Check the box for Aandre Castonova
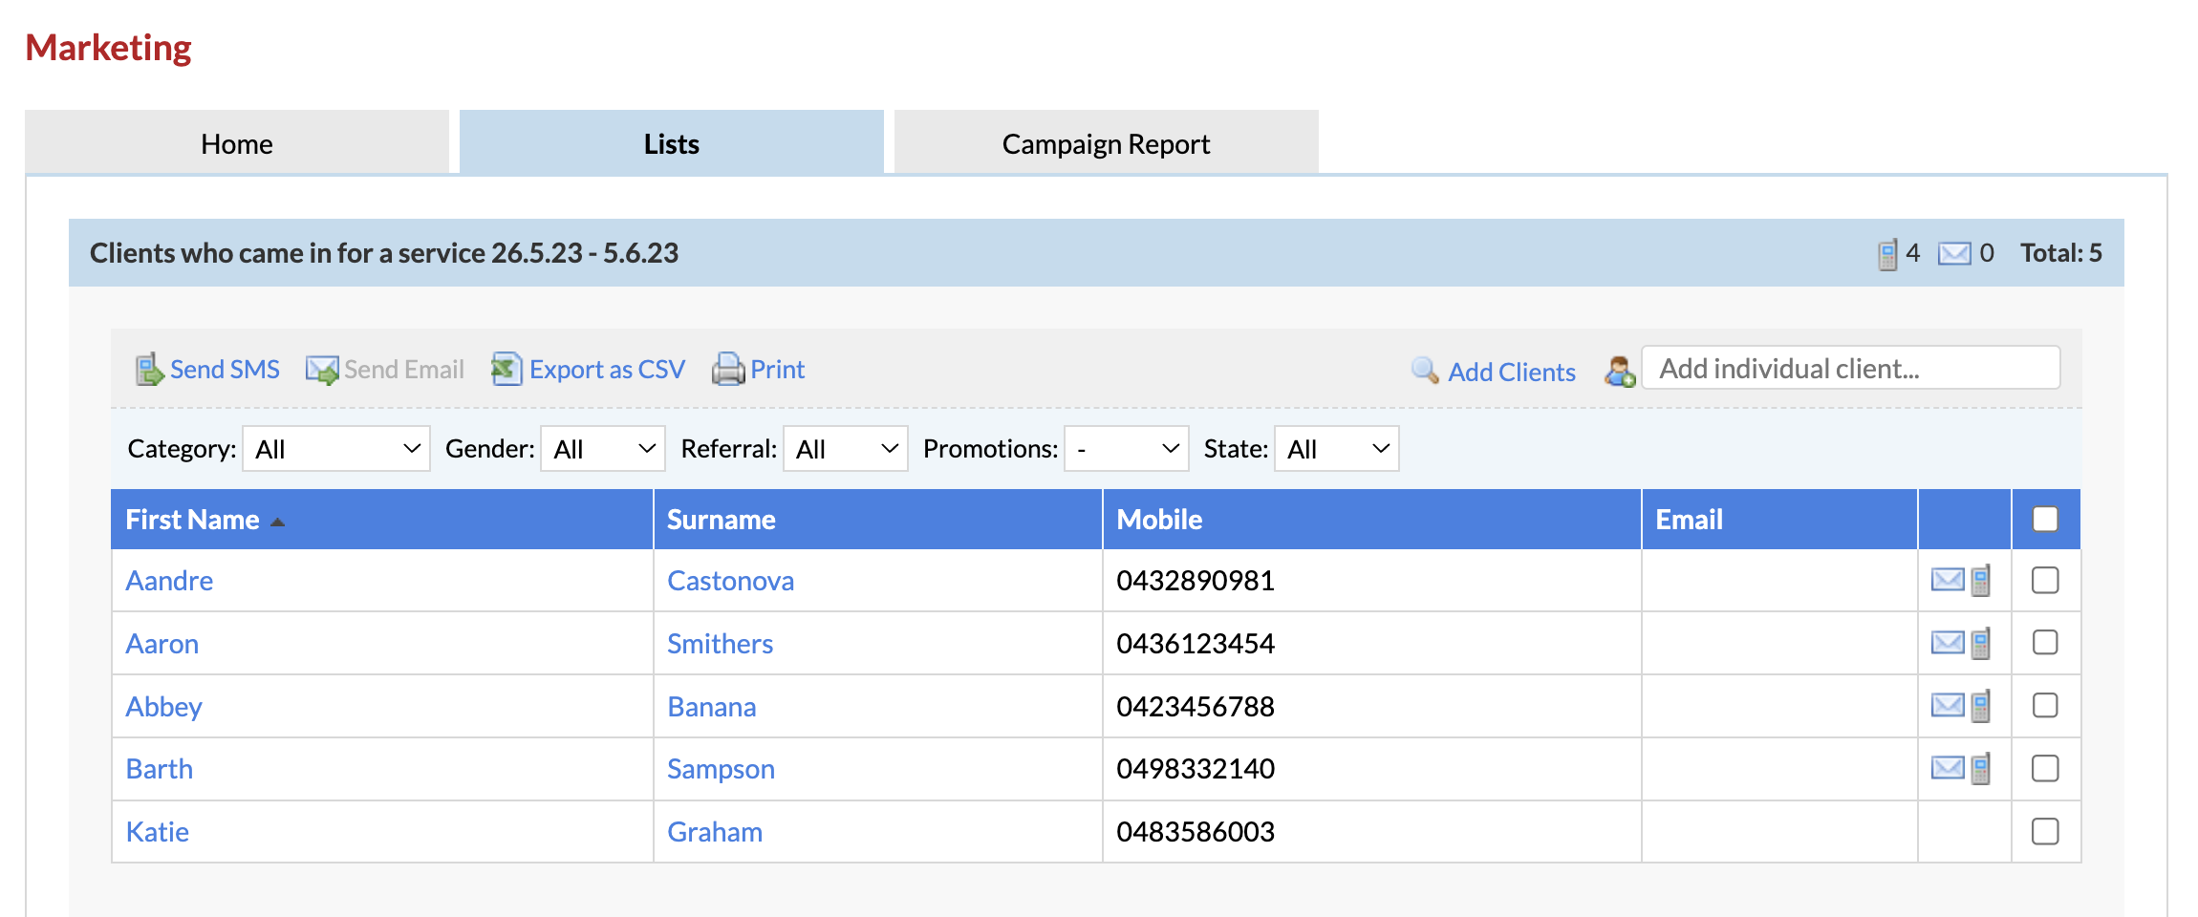The width and height of the screenshot is (2198, 917). [2045, 580]
